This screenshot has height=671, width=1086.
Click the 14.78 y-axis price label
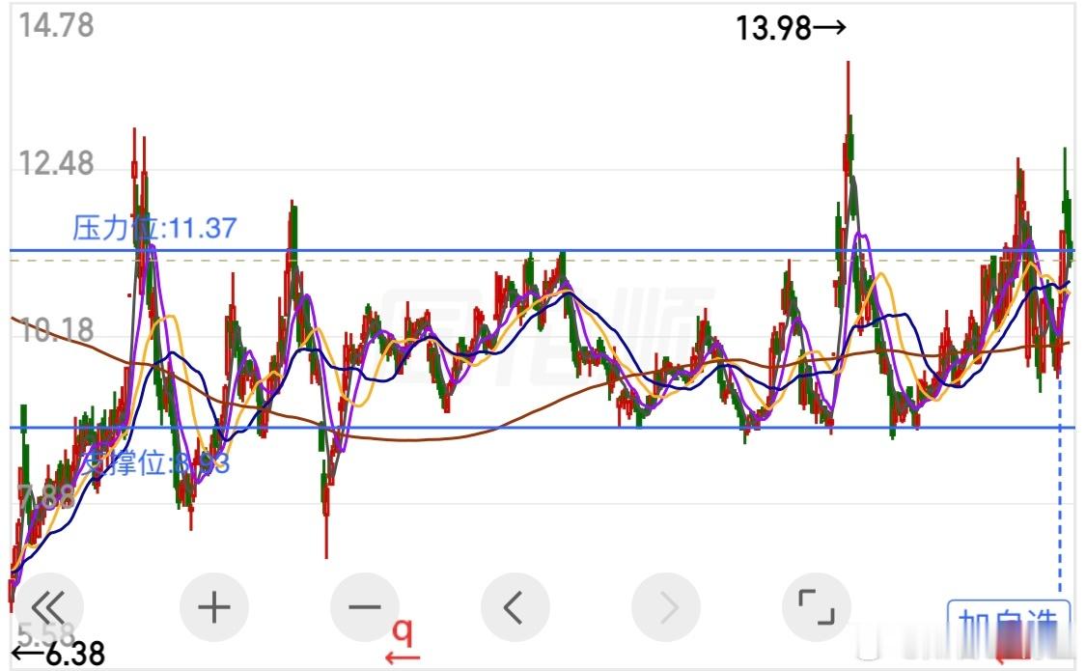tap(56, 26)
